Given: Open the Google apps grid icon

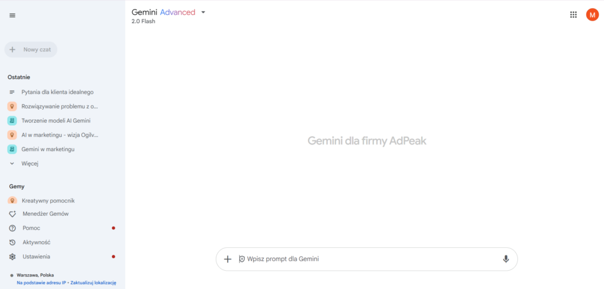Looking at the screenshot, I should point(573,15).
